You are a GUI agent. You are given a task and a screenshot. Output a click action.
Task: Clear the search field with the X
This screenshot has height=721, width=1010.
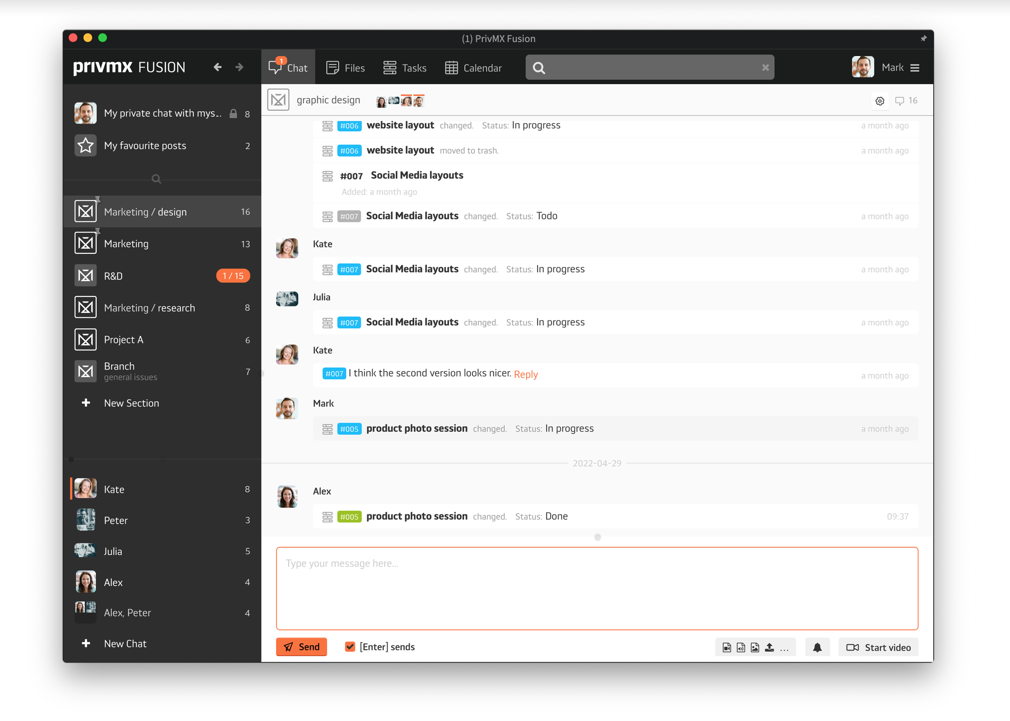pyautogui.click(x=765, y=68)
